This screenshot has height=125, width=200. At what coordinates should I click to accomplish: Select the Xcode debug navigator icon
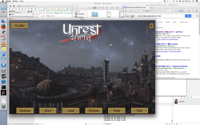[25, 9]
